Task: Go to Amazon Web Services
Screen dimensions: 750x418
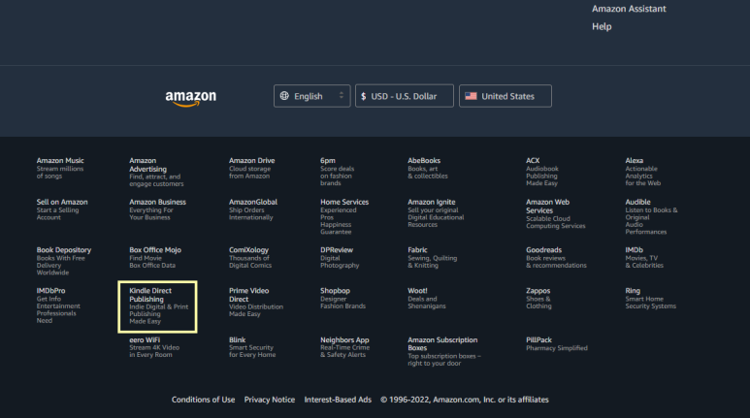Action: [556, 213]
